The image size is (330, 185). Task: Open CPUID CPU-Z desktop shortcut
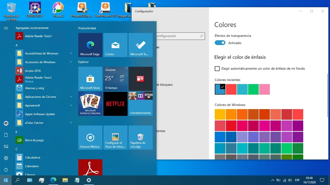(x=35, y=9)
